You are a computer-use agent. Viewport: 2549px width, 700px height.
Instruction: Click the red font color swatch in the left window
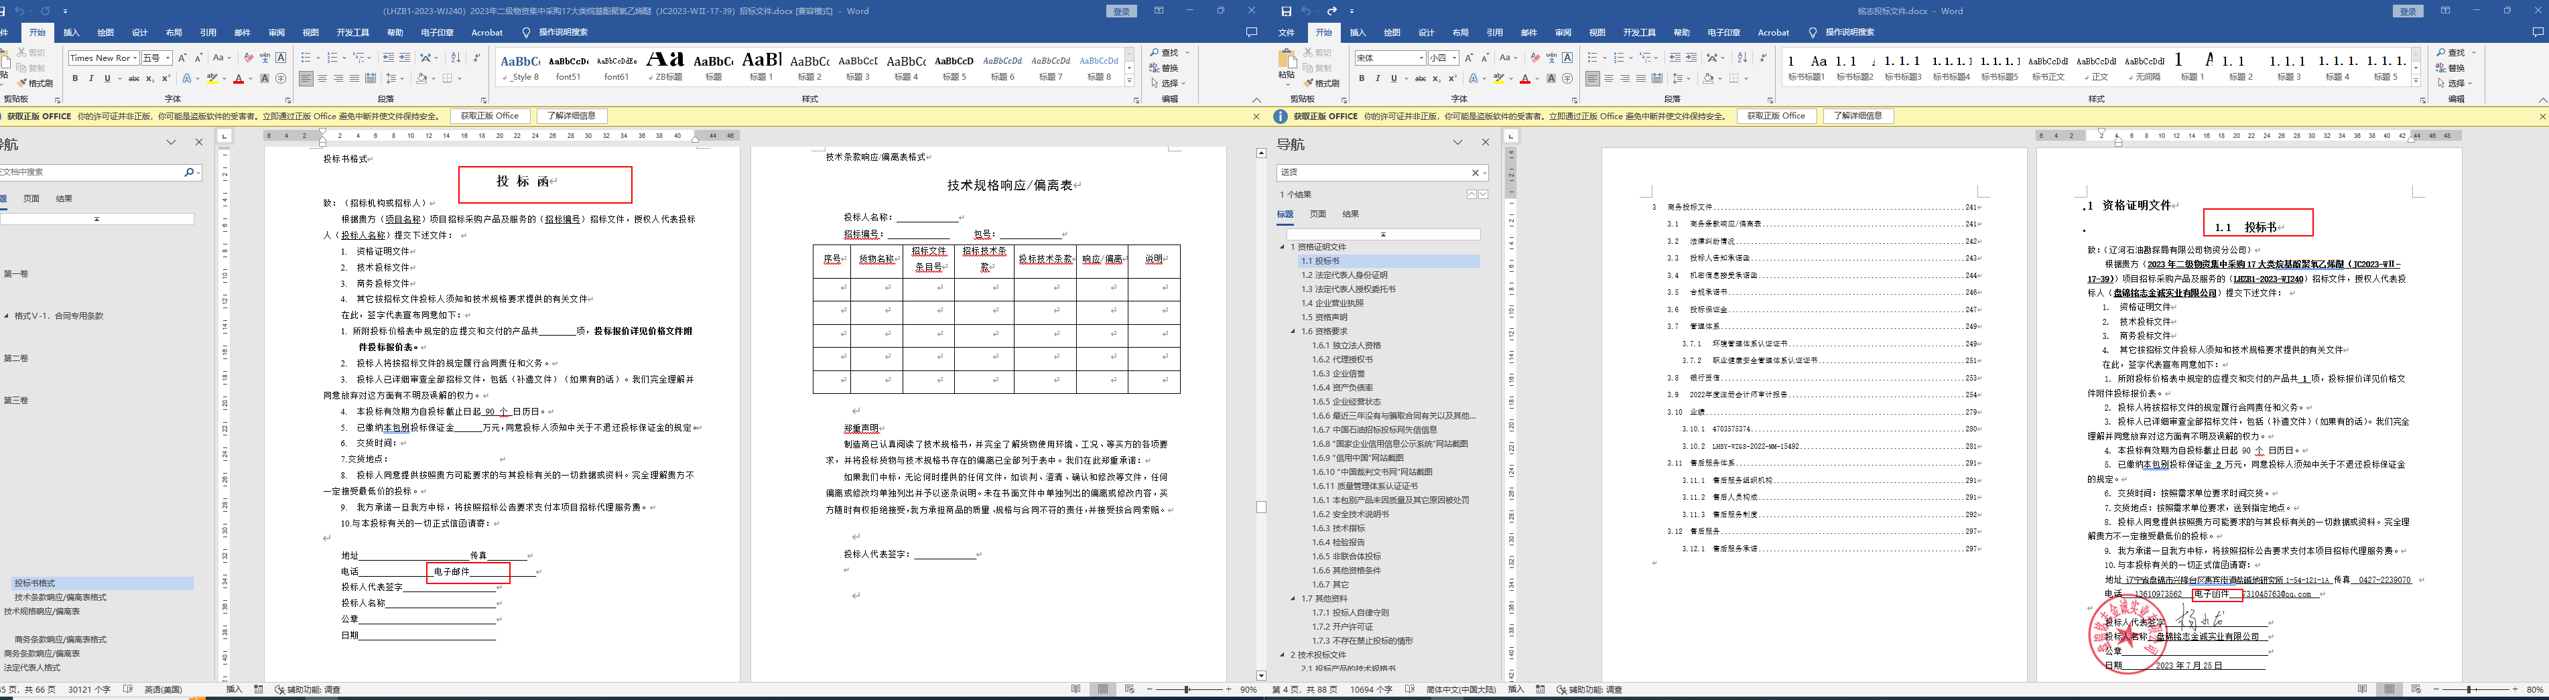(x=237, y=78)
